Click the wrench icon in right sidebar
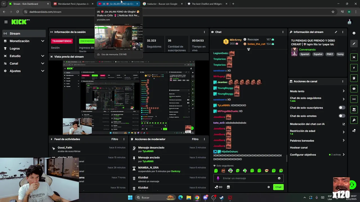The height and width of the screenshot is (202, 360). click(354, 120)
